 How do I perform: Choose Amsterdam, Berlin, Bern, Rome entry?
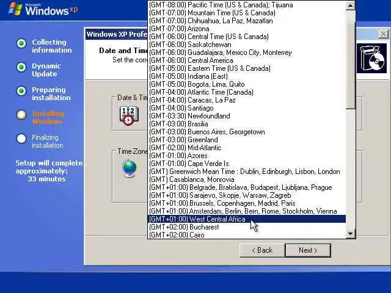pos(247,211)
